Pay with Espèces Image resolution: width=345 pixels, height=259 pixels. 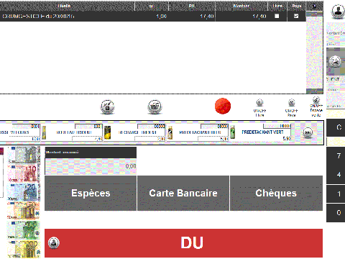(x=91, y=193)
